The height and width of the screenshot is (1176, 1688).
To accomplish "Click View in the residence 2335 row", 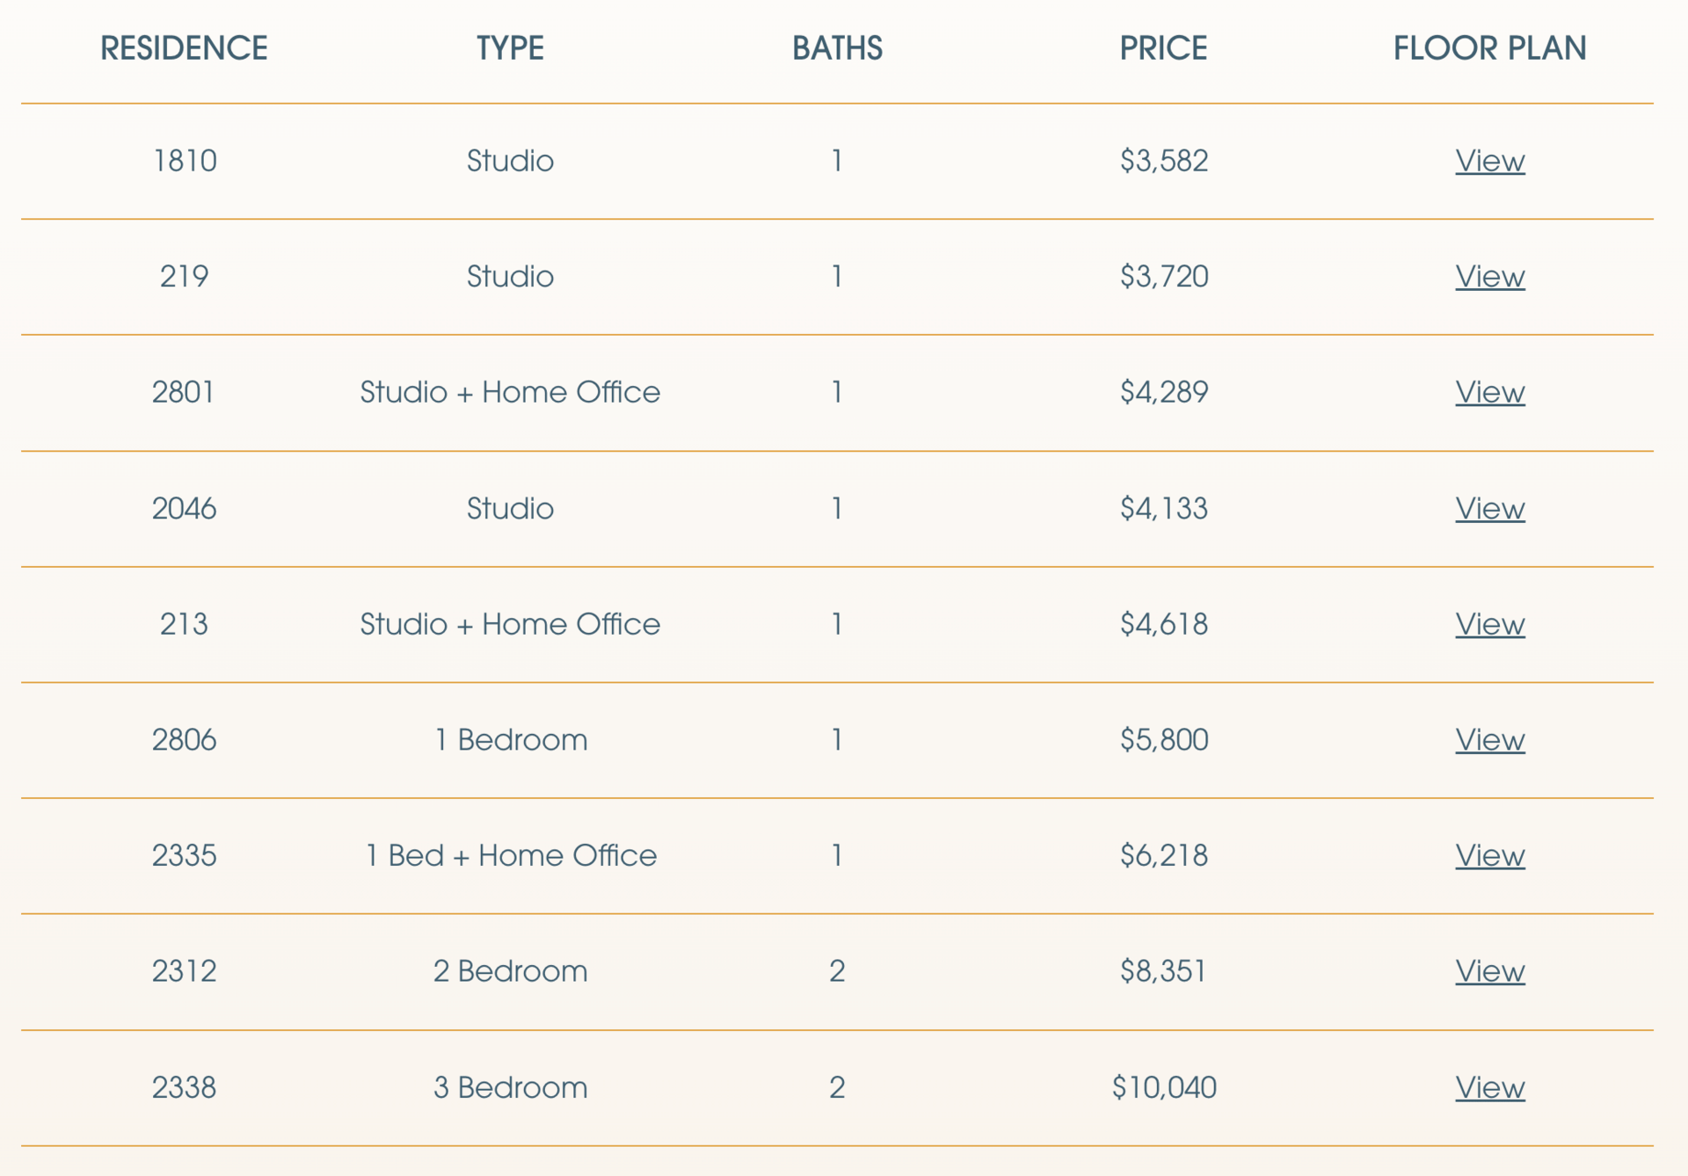I will coord(1489,855).
